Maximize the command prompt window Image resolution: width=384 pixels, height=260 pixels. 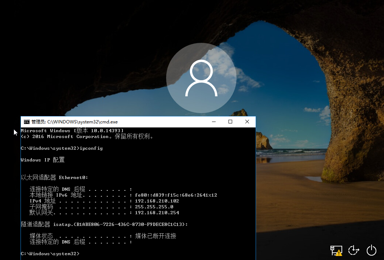click(230, 122)
